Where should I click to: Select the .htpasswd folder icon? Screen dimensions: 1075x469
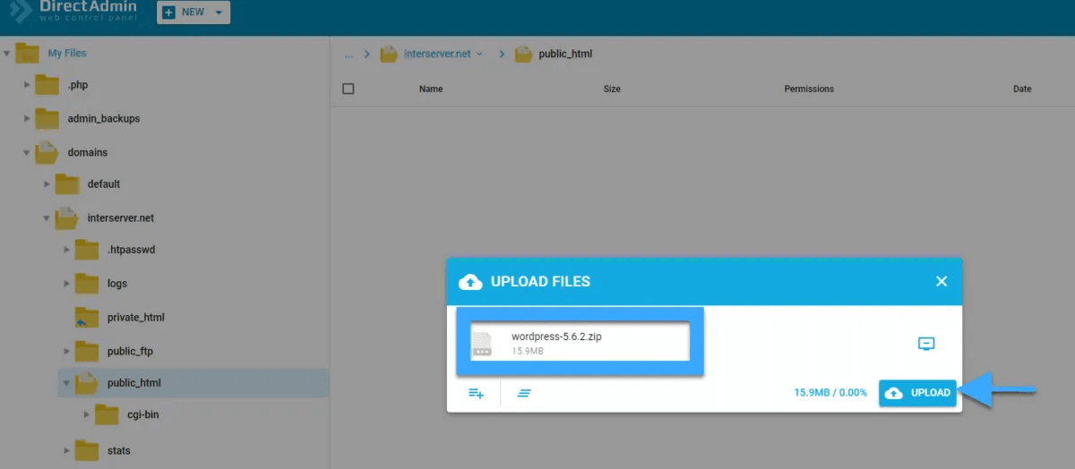point(87,249)
